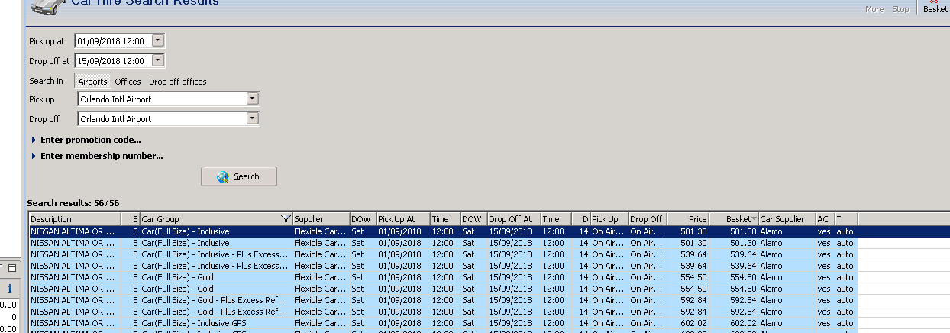
Task: Sort by the Supplier column header
Action: point(321,219)
